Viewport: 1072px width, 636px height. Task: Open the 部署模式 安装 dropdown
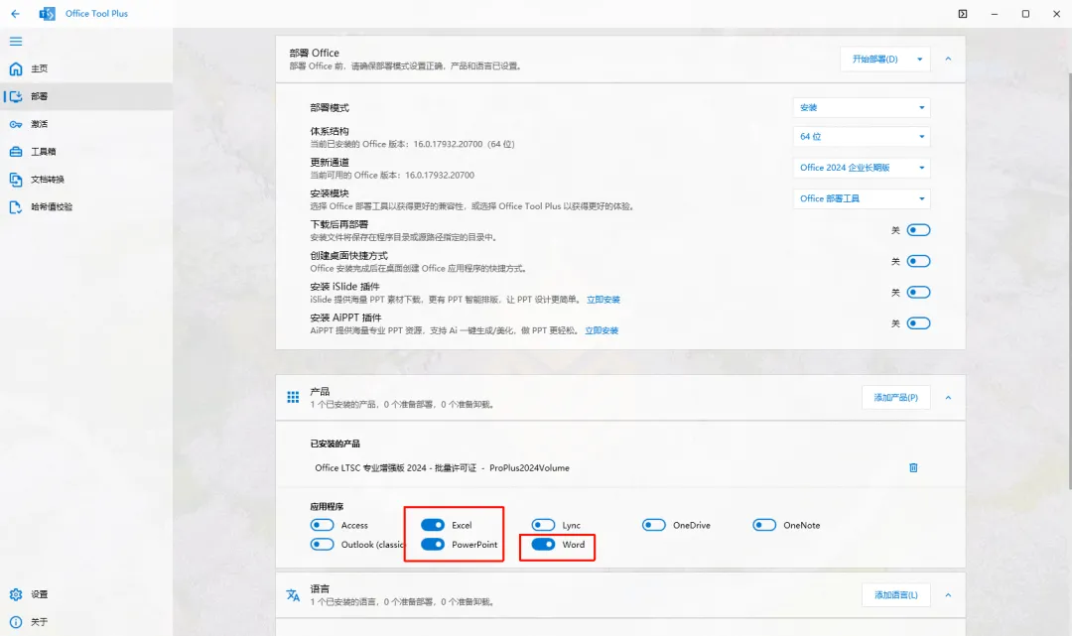(x=862, y=108)
